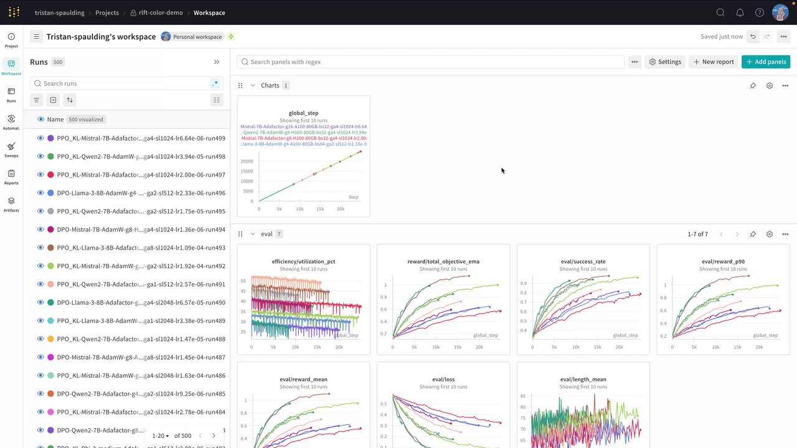This screenshot has width=797, height=448.
Task: Collapse the Runs sidebar panel
Action: coord(217,62)
